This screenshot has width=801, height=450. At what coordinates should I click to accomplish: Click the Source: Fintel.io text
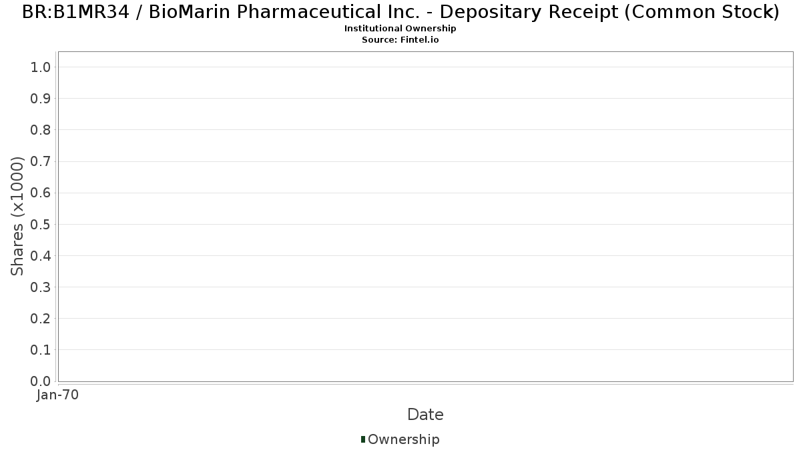tap(400, 40)
